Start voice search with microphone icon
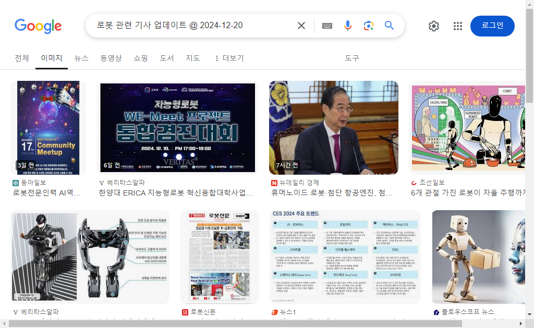Image resolution: width=534 pixels, height=328 pixels. pyautogui.click(x=347, y=26)
